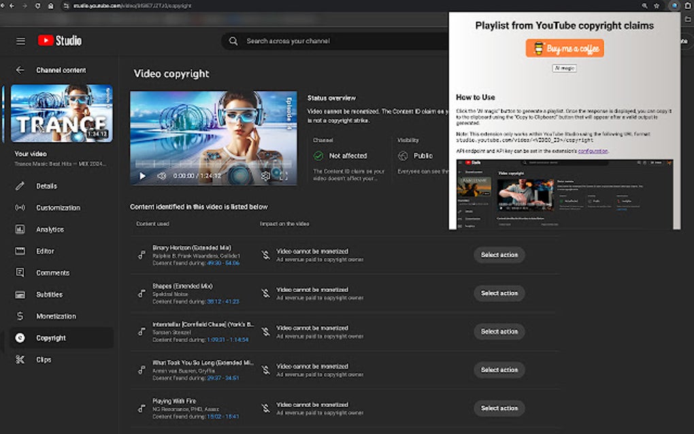Open Clips scissors icon in sidebar

20,360
